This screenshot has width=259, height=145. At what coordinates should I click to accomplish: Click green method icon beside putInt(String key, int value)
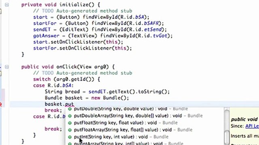click(x=70, y=137)
